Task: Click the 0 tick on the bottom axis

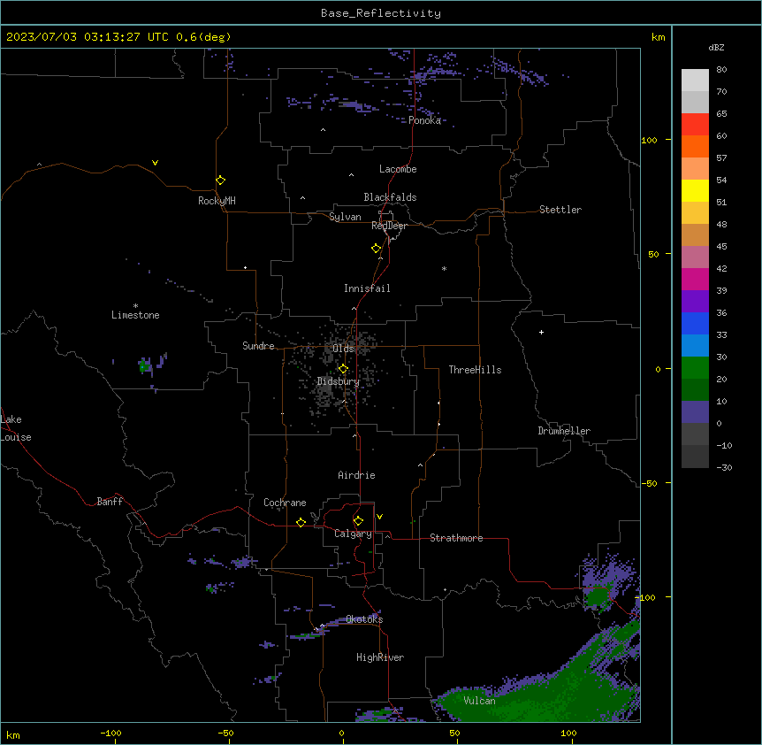Action: pyautogui.click(x=341, y=733)
